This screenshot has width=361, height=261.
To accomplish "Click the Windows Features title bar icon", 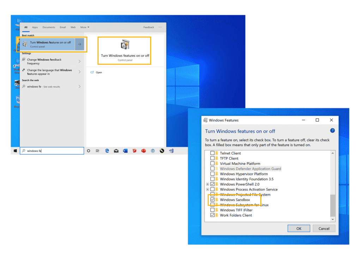I will [206, 120].
